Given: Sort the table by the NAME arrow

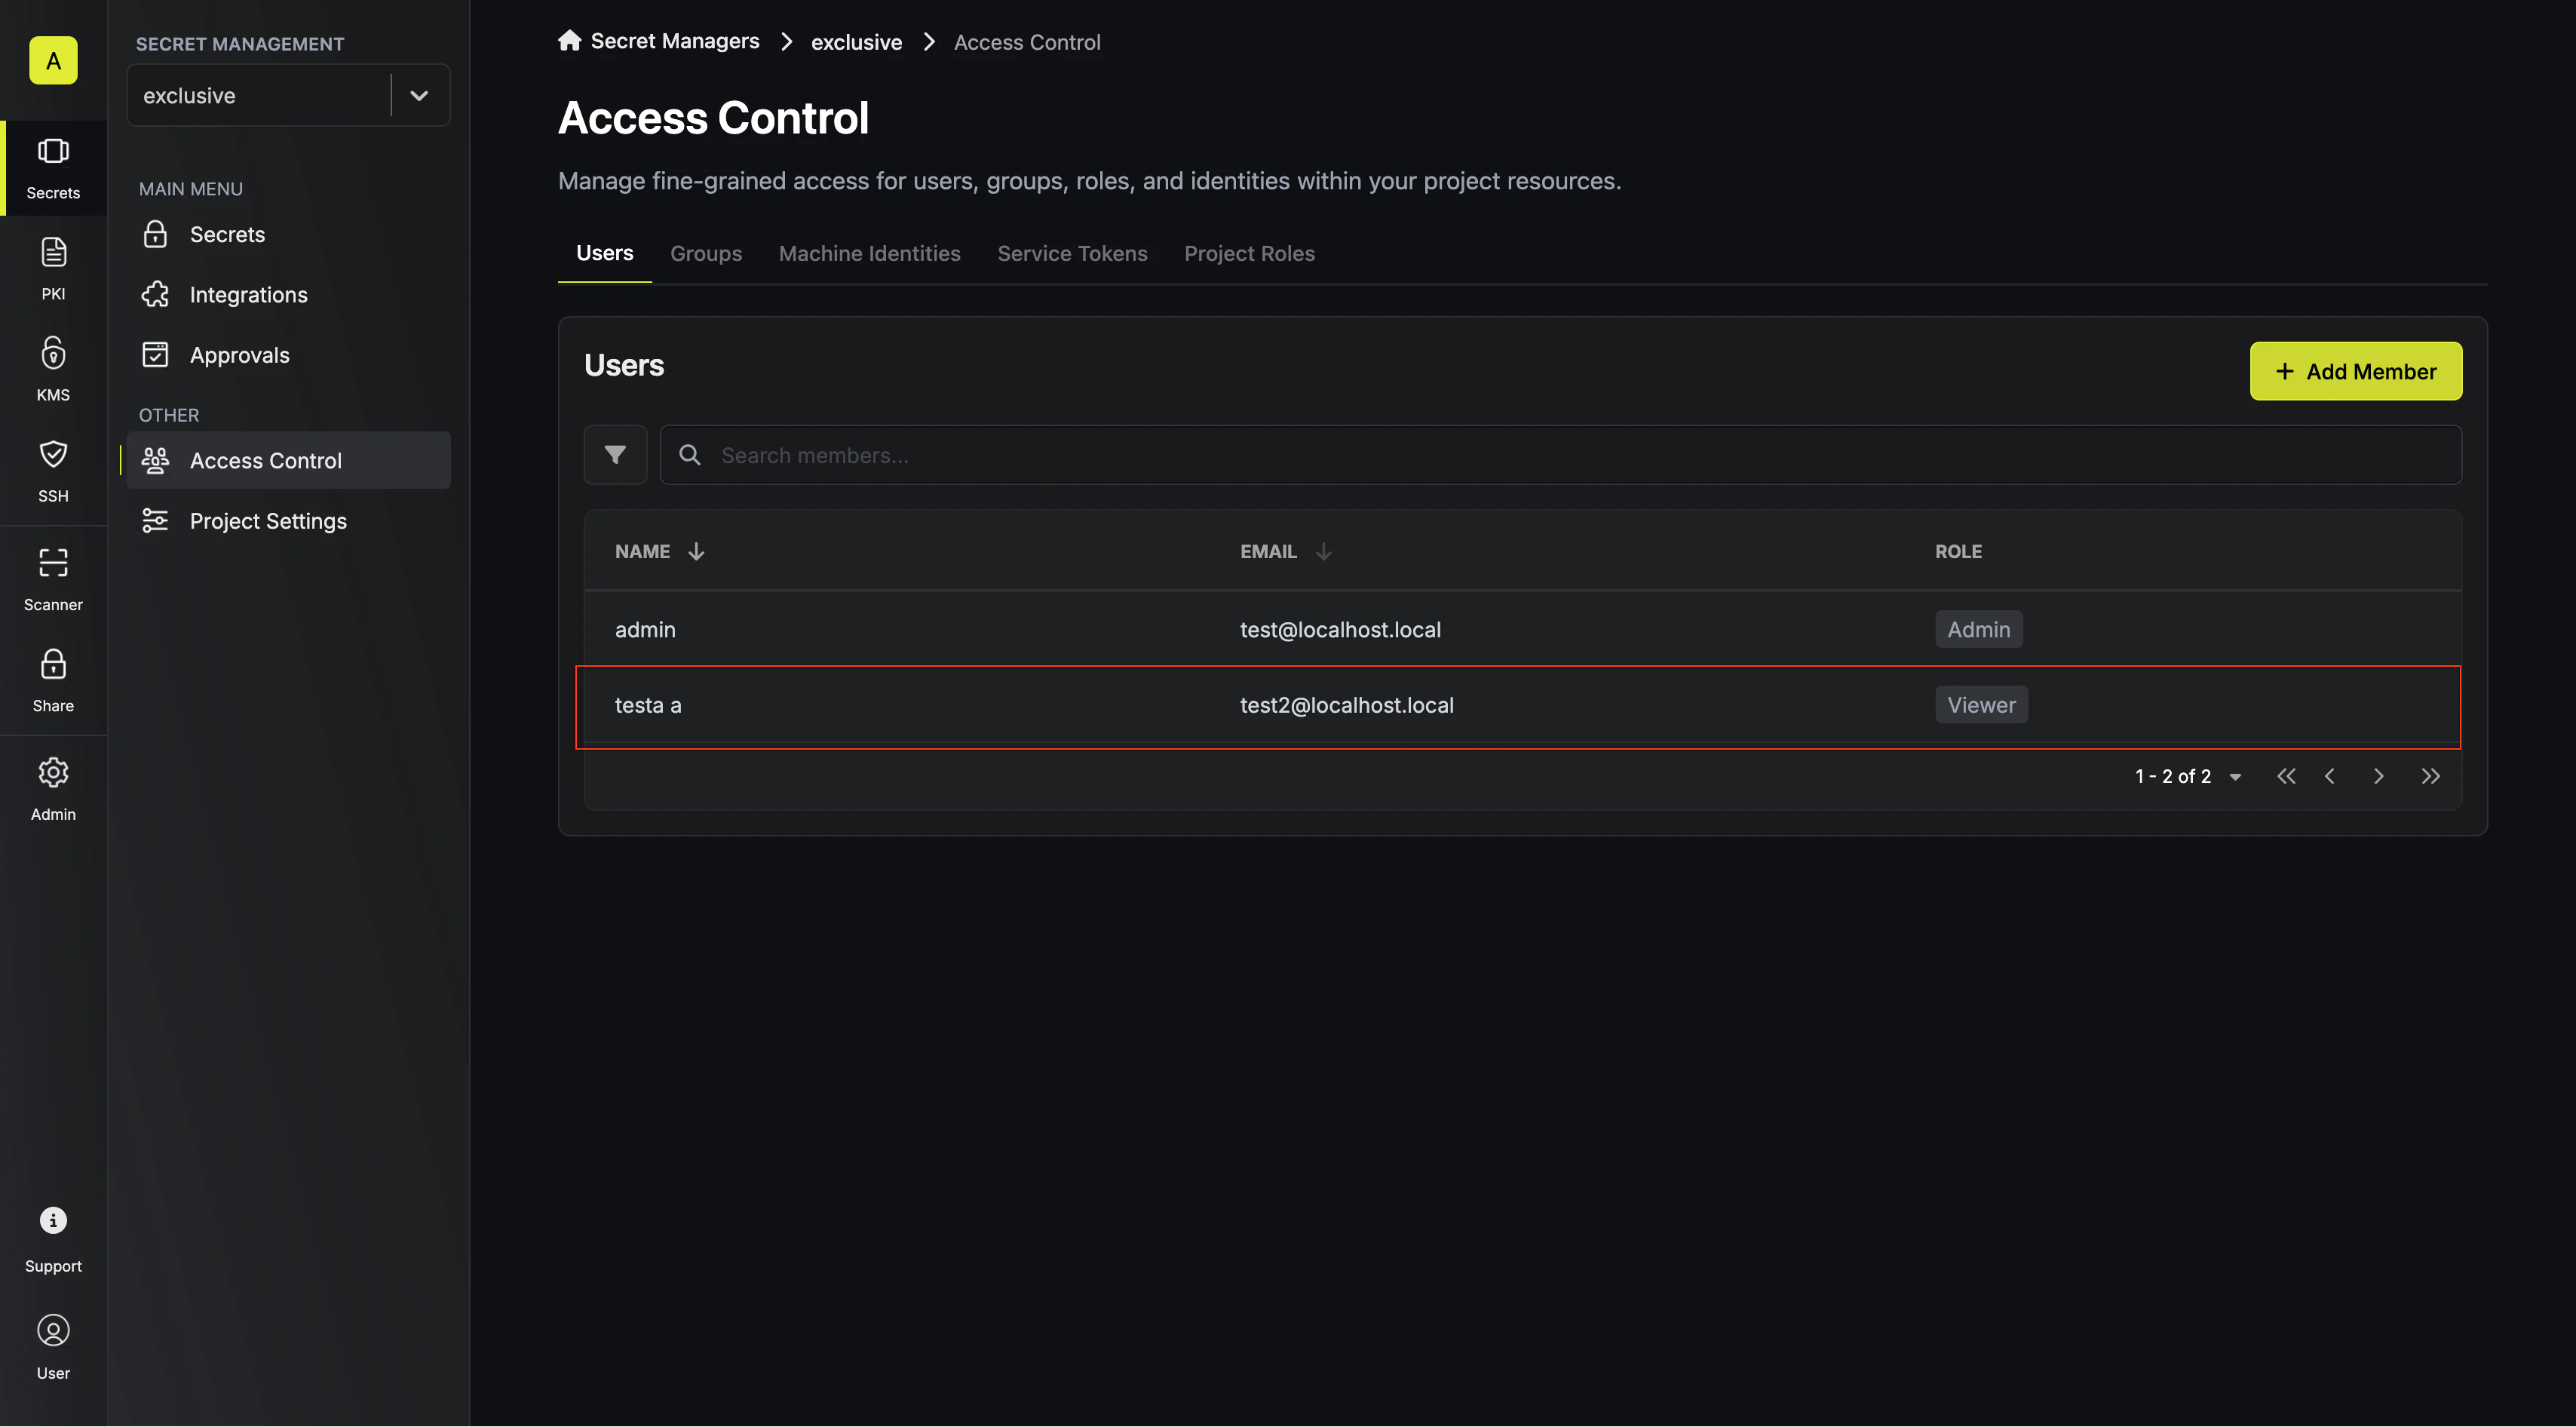Looking at the screenshot, I should [x=696, y=551].
